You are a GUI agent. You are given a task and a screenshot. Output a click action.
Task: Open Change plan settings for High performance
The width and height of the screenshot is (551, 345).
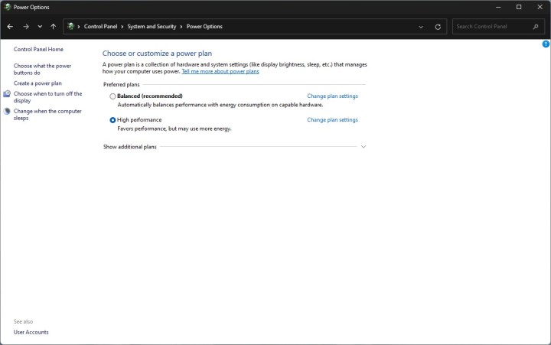tap(332, 120)
